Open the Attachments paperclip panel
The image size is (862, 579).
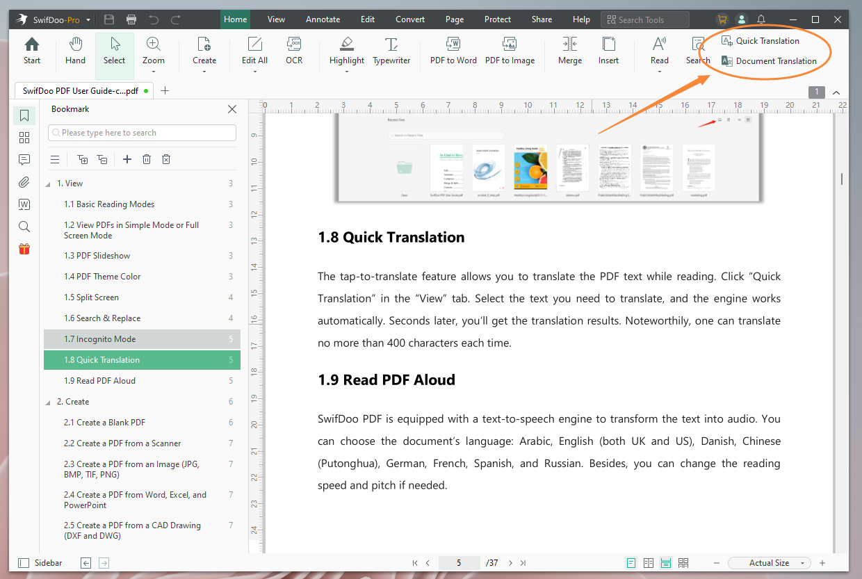(24, 182)
